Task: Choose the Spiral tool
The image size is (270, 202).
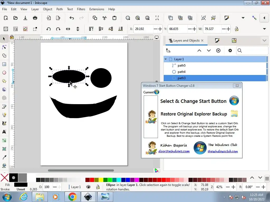Action: [x=4, y=98]
